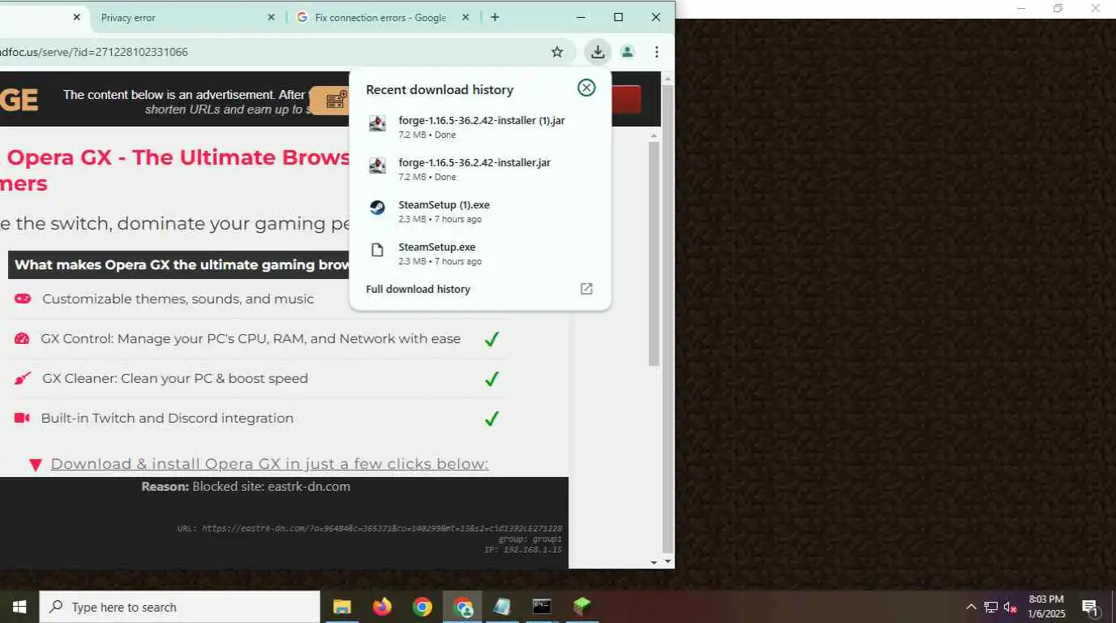Click the broom icon beside GX Cleaner

point(22,378)
